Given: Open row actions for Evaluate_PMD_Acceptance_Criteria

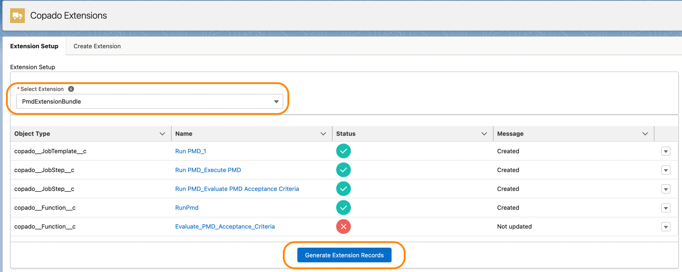Looking at the screenshot, I should click(665, 227).
